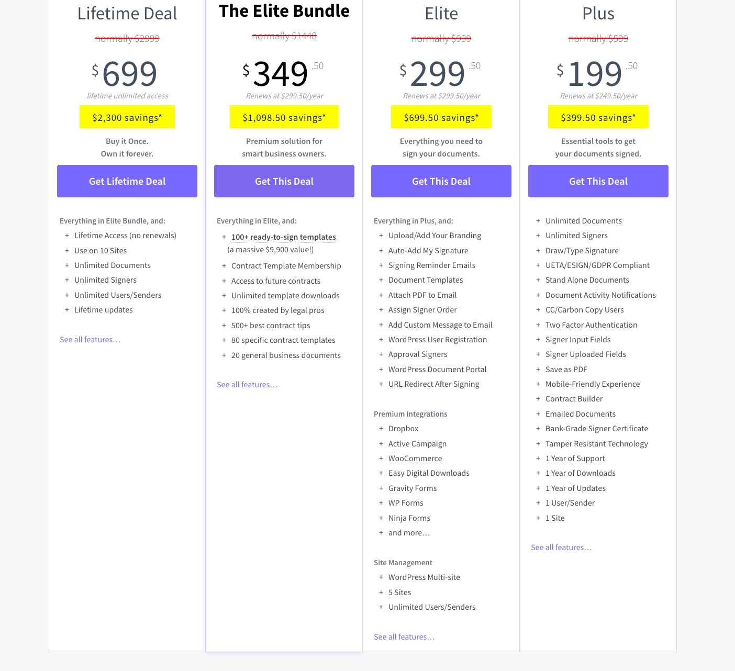Viewport: 735px width, 671px height.
Task: Choose Get This Deal for the Elite plan
Action: [x=441, y=181]
